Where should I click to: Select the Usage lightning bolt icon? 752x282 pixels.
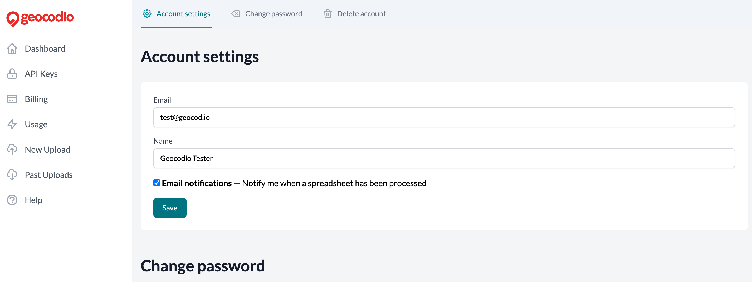[12, 124]
